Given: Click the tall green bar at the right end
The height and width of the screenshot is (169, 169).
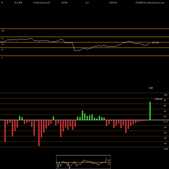Looking at the screenshot, I should (x=150, y=111).
